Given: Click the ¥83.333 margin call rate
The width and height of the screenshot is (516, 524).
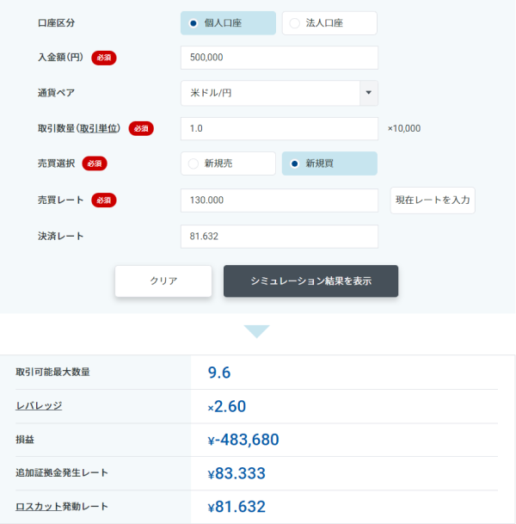Looking at the screenshot, I should pyautogui.click(x=236, y=473).
